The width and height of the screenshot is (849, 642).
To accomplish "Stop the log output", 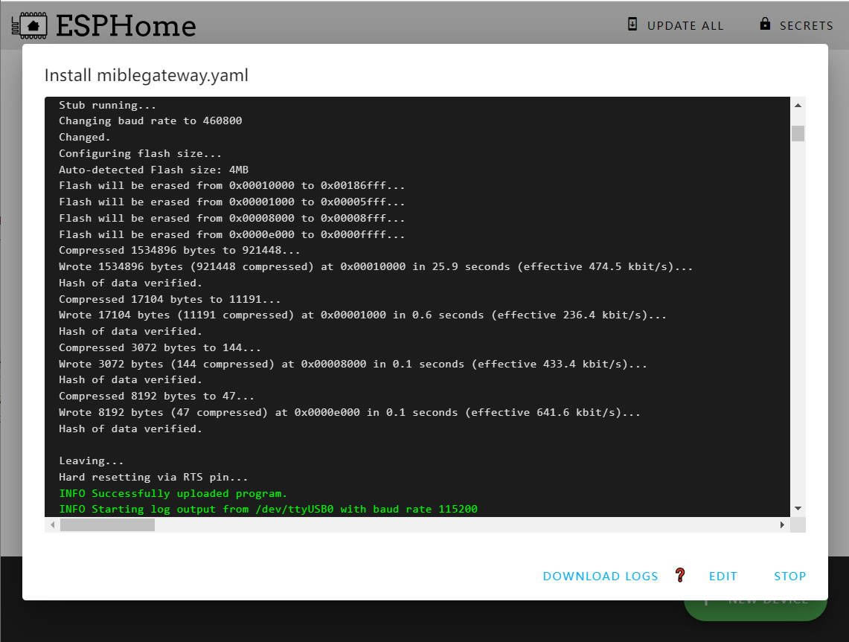I will [789, 576].
